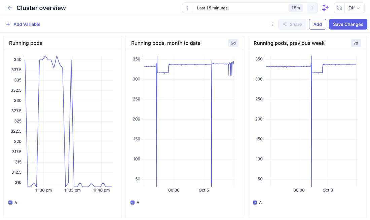Screen dimensions: 370x220
Task: Click the Running pods panel title
Action: (x=26, y=43)
